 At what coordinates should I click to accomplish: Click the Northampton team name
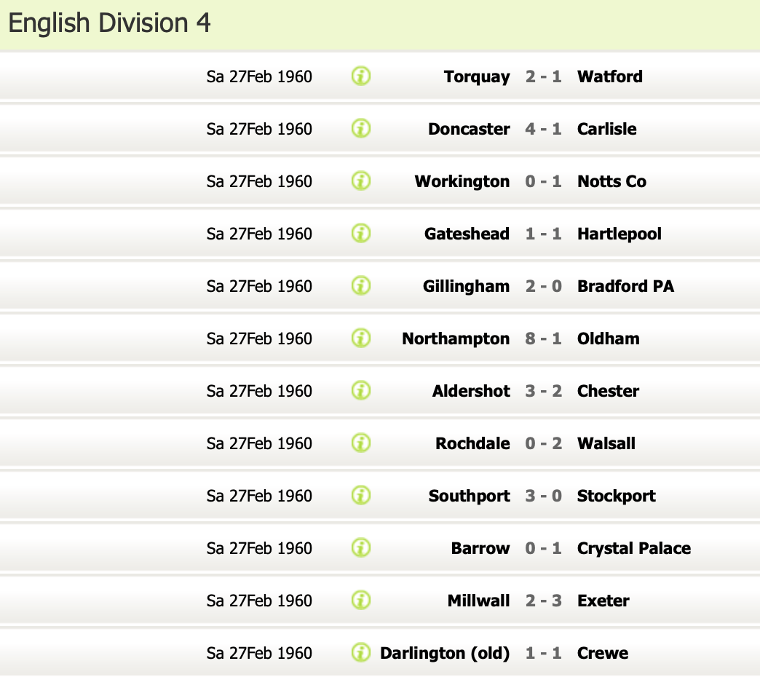[456, 338]
